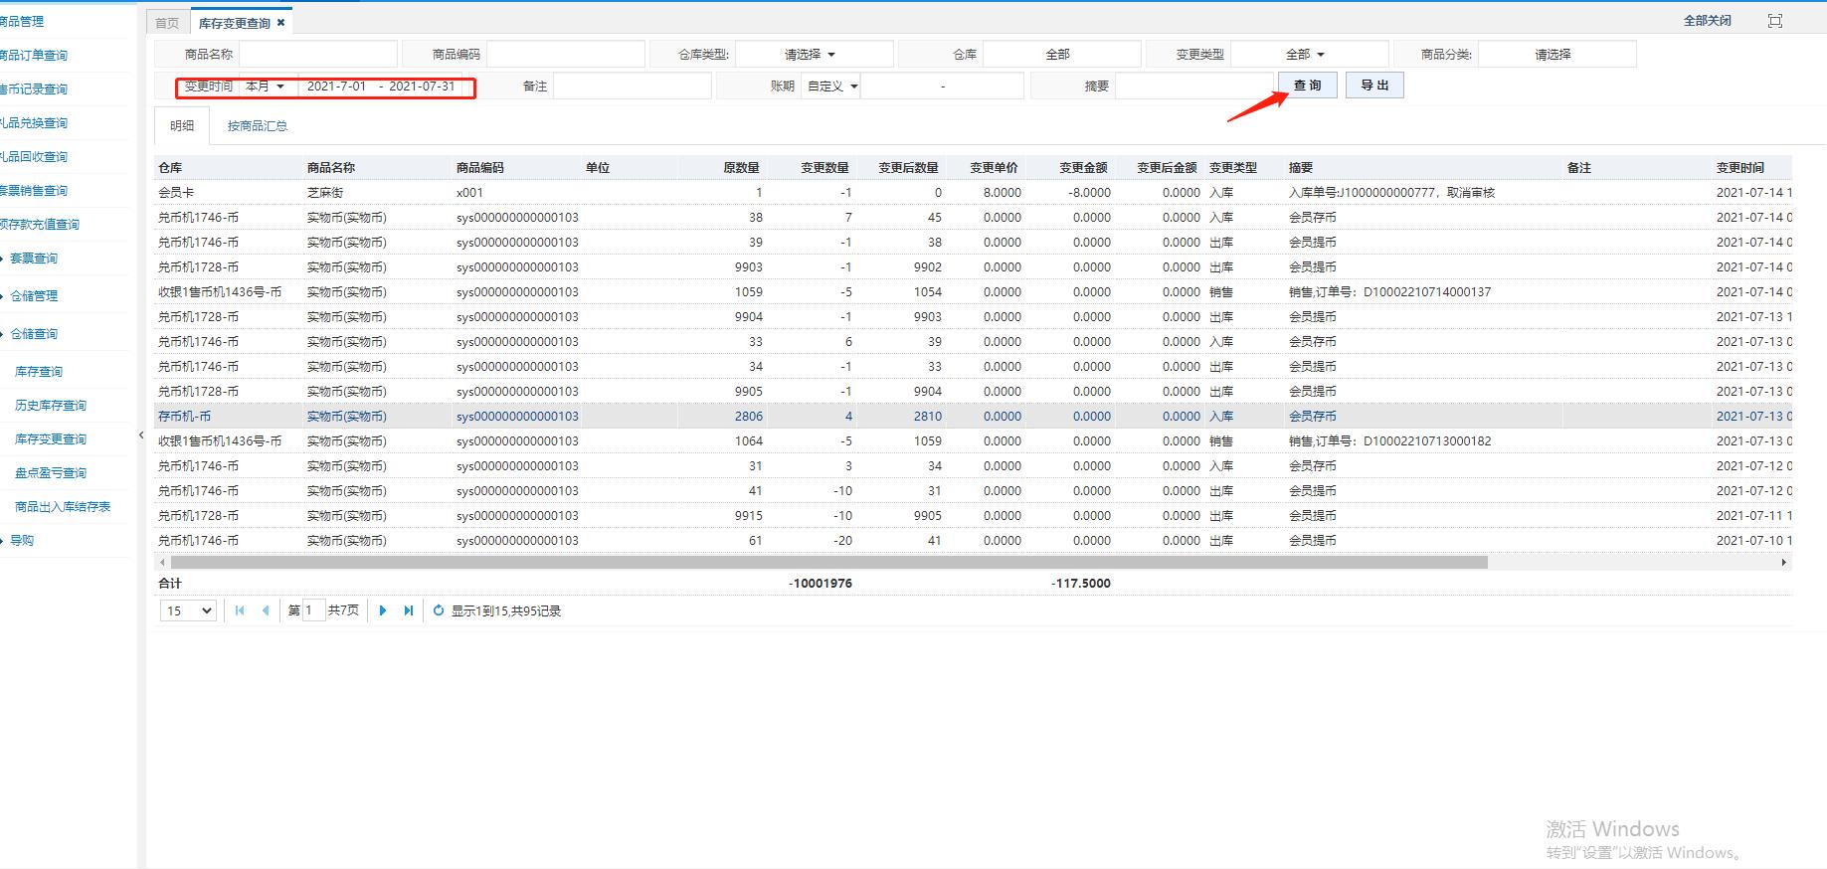Open 盘点盈亏查询 in the sidebar
Viewport: 1827px width, 869px height.
(51, 473)
